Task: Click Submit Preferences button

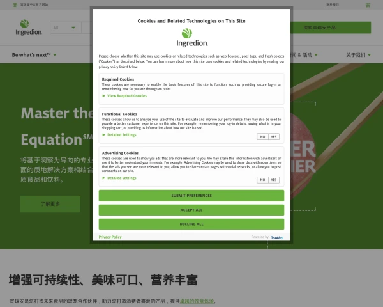Action: 191,196
